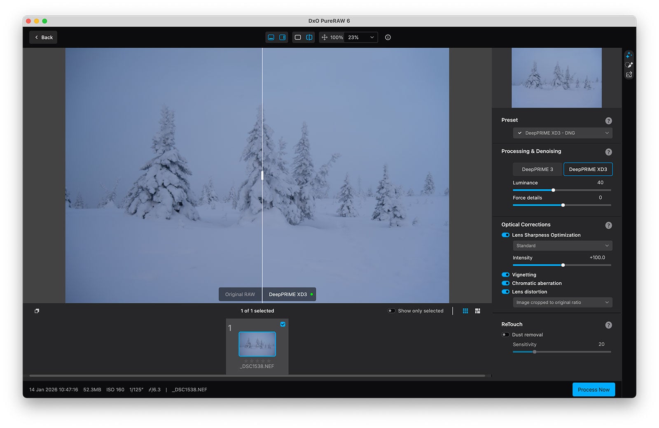Open the zoom percentage dropdown

pos(360,37)
